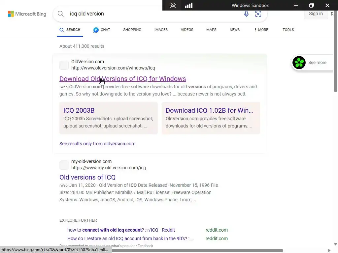338x253 pixels.
Task: Open the ICQ 2003B card
Action: click(109, 118)
